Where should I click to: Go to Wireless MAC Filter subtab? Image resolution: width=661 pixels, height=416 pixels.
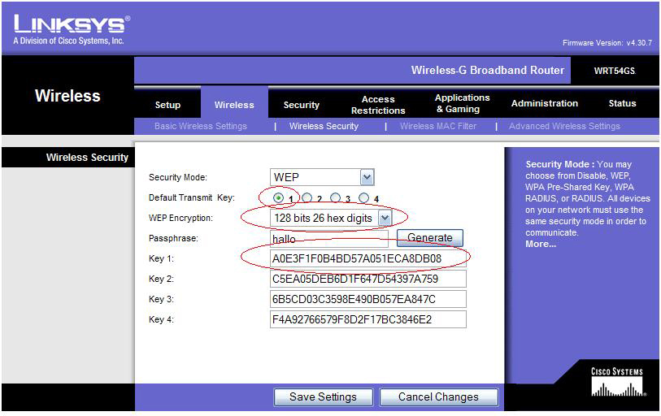click(438, 126)
